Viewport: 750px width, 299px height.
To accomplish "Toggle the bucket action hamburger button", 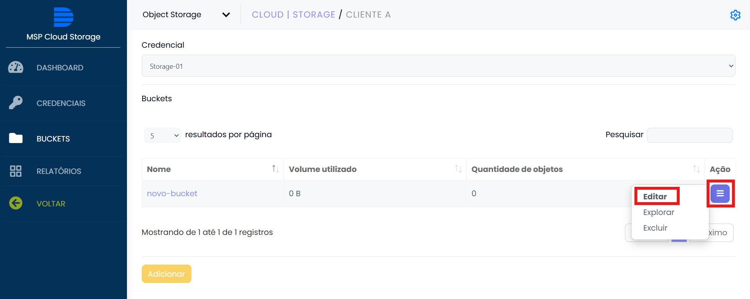I will pyautogui.click(x=720, y=193).
